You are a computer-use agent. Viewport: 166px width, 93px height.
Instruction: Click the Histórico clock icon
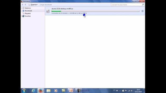pos(23,8)
